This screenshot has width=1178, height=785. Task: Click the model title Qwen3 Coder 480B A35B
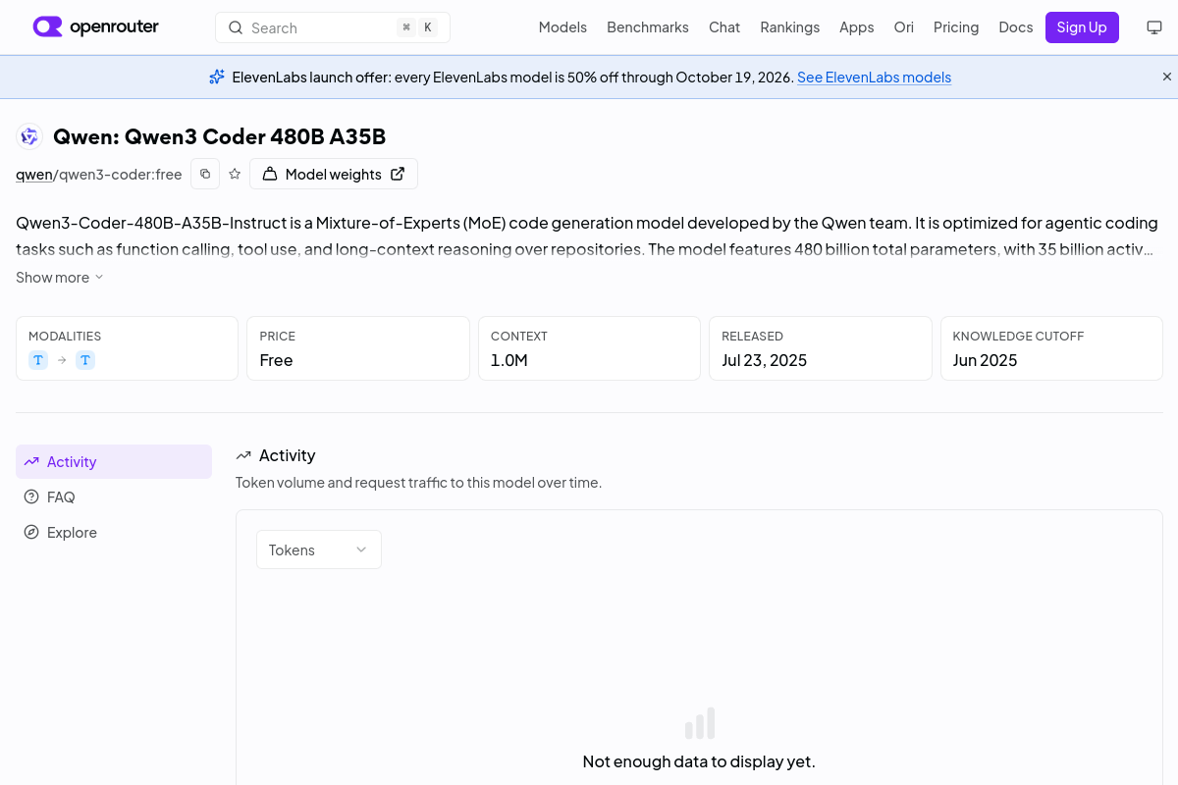pos(219,136)
